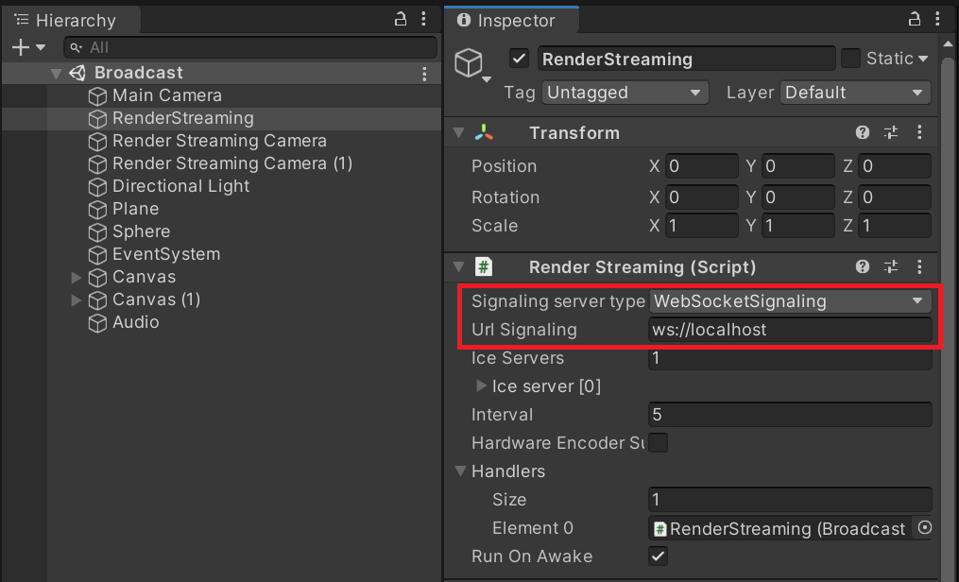The height and width of the screenshot is (582, 959).
Task: Click the presets icon on Render Streaming component
Action: [892, 267]
